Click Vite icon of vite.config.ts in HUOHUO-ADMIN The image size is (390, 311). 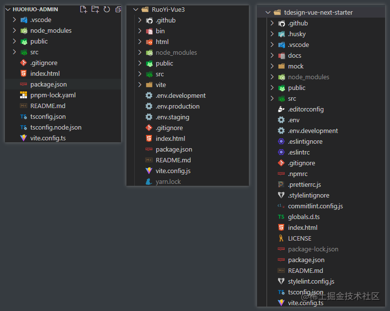click(x=24, y=138)
